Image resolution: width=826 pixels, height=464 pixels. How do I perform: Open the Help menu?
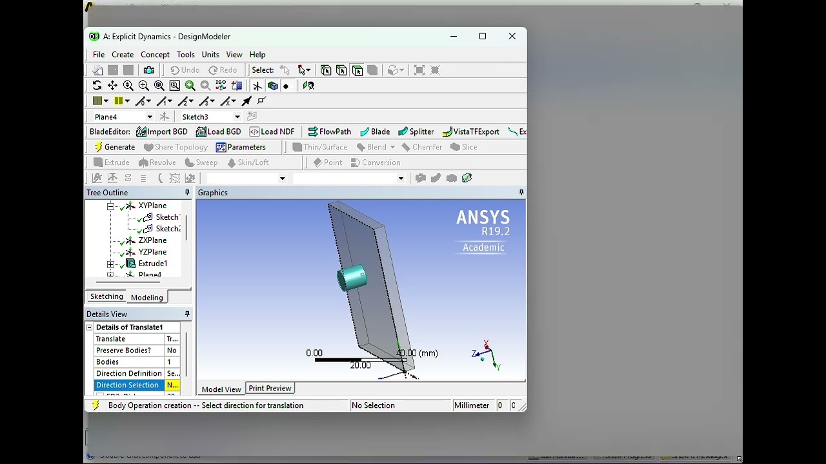pyautogui.click(x=257, y=55)
